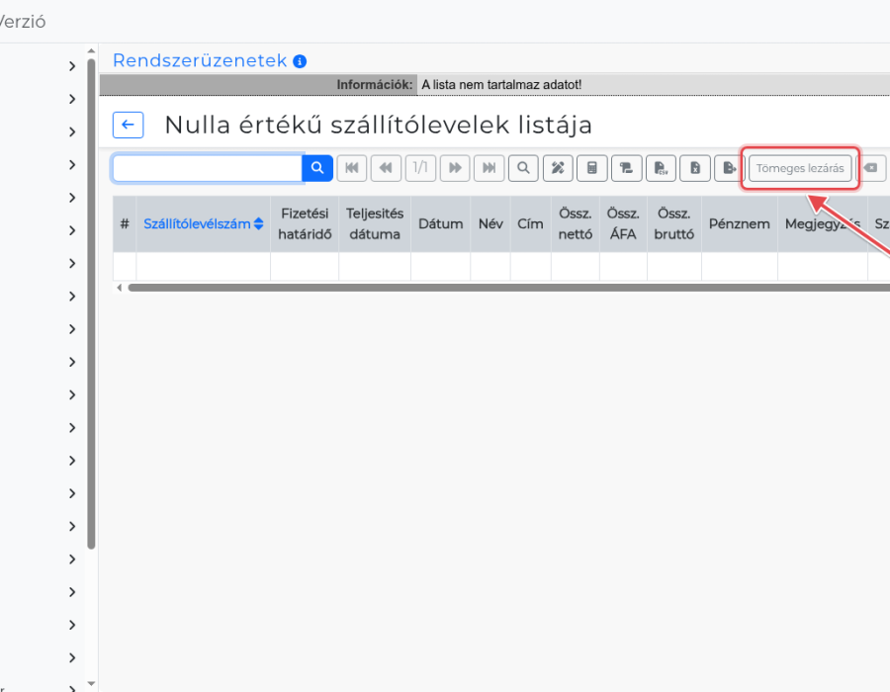
Task: Click the sidebar vertical scrollbar thumb
Action: pyautogui.click(x=91, y=304)
